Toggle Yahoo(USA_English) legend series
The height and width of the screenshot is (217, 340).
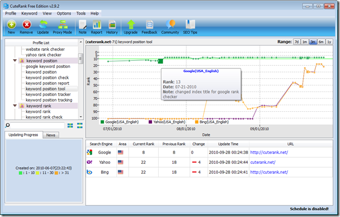[x=167, y=122]
